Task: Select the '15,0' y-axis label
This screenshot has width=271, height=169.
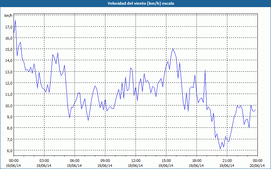Action: pos(9,49)
